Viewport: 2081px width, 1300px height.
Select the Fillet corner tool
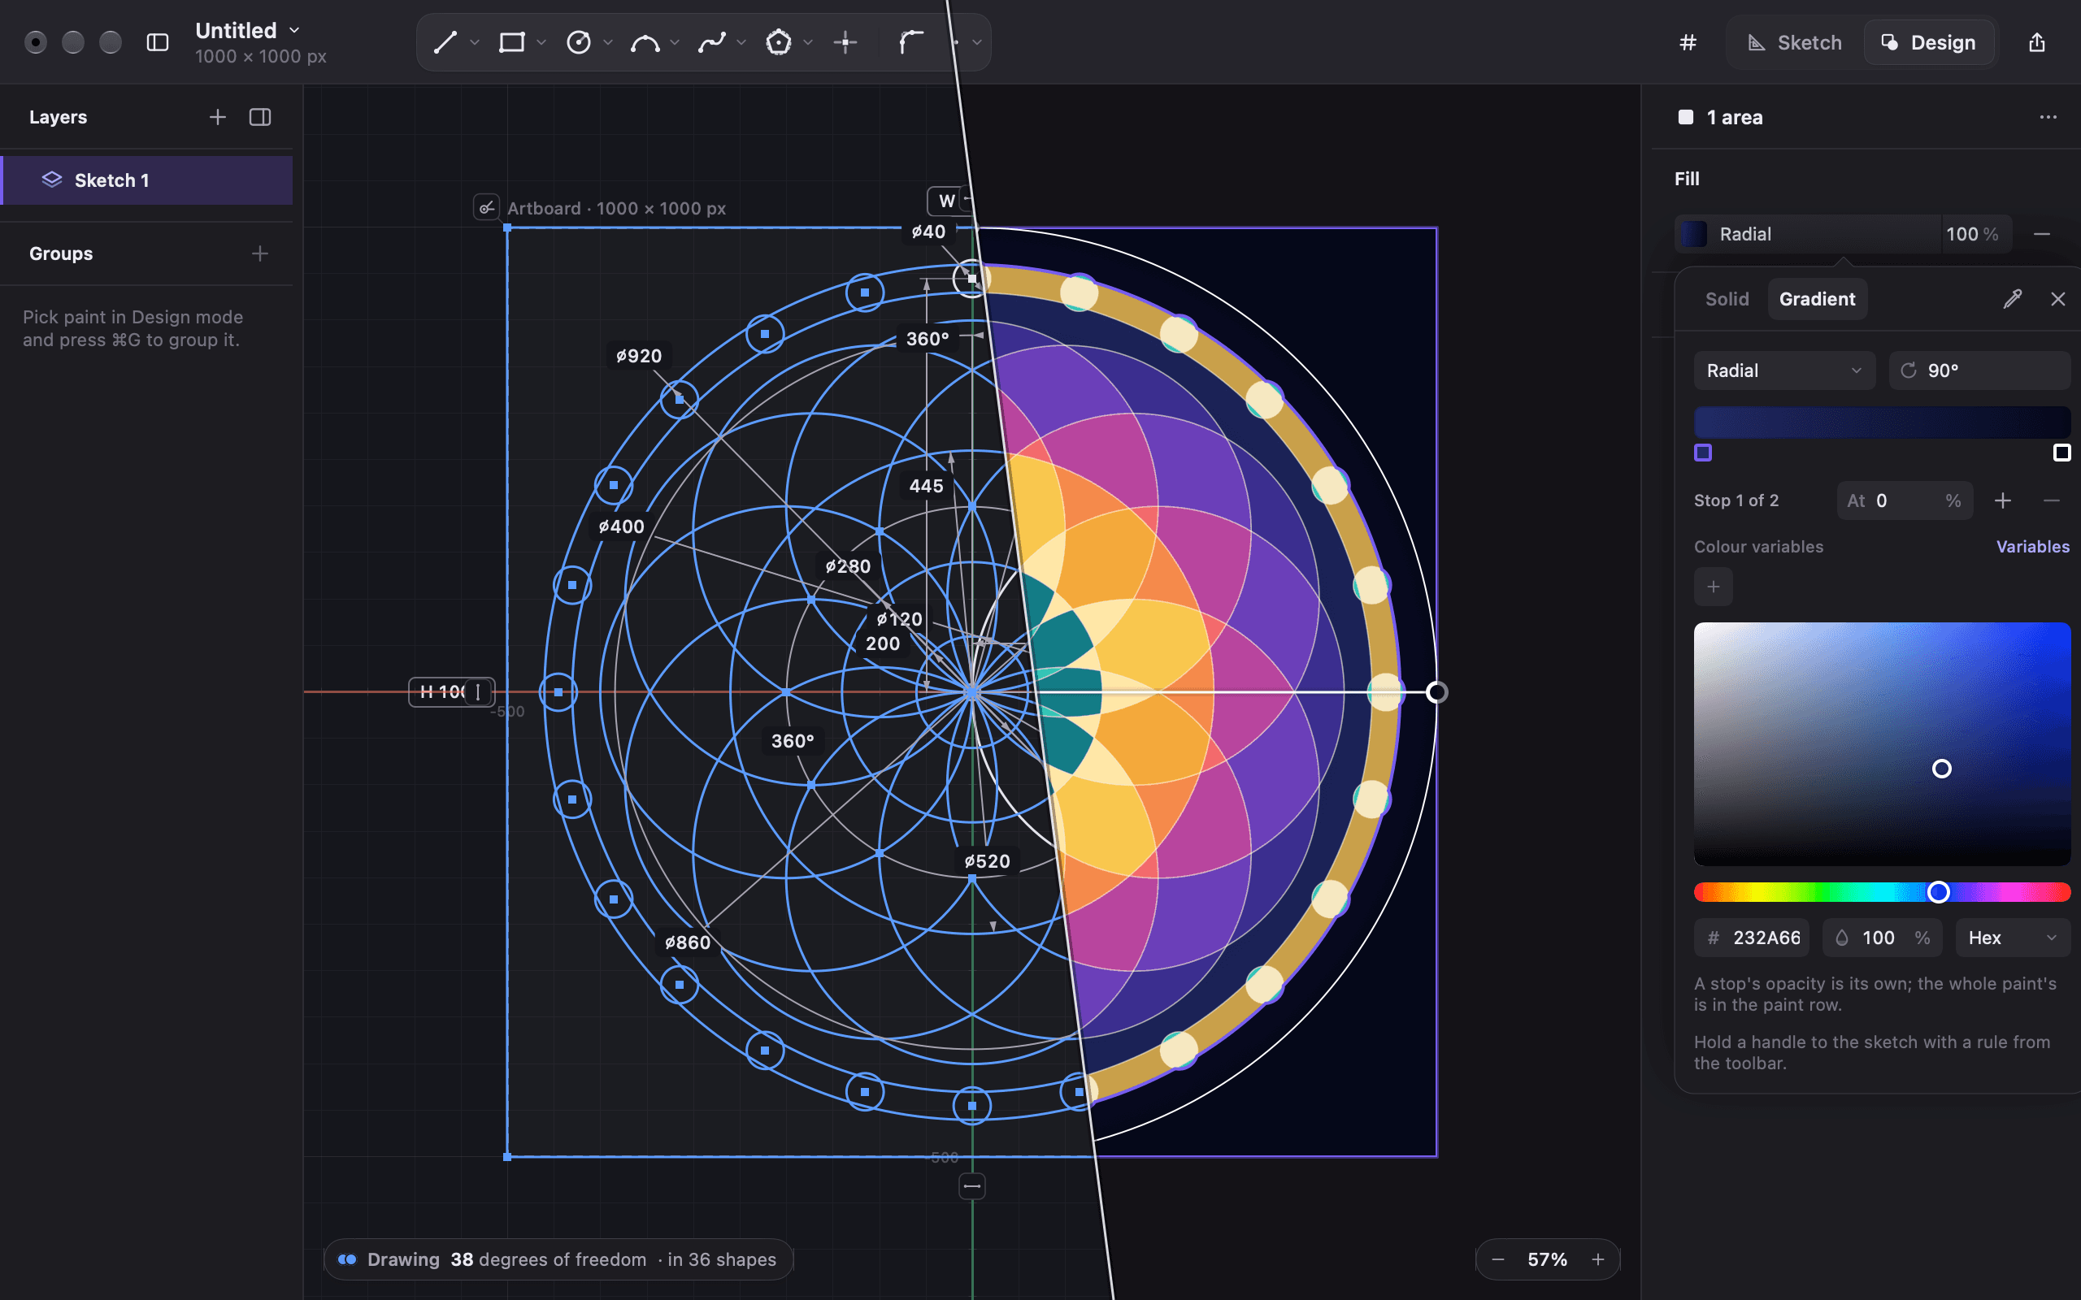point(911,42)
